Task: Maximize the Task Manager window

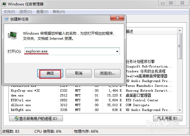Action: [x=171, y=3]
